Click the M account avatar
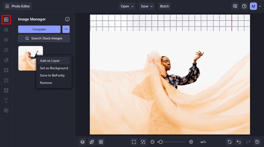Image resolution: width=264 pixels, height=147 pixels. coord(253,6)
